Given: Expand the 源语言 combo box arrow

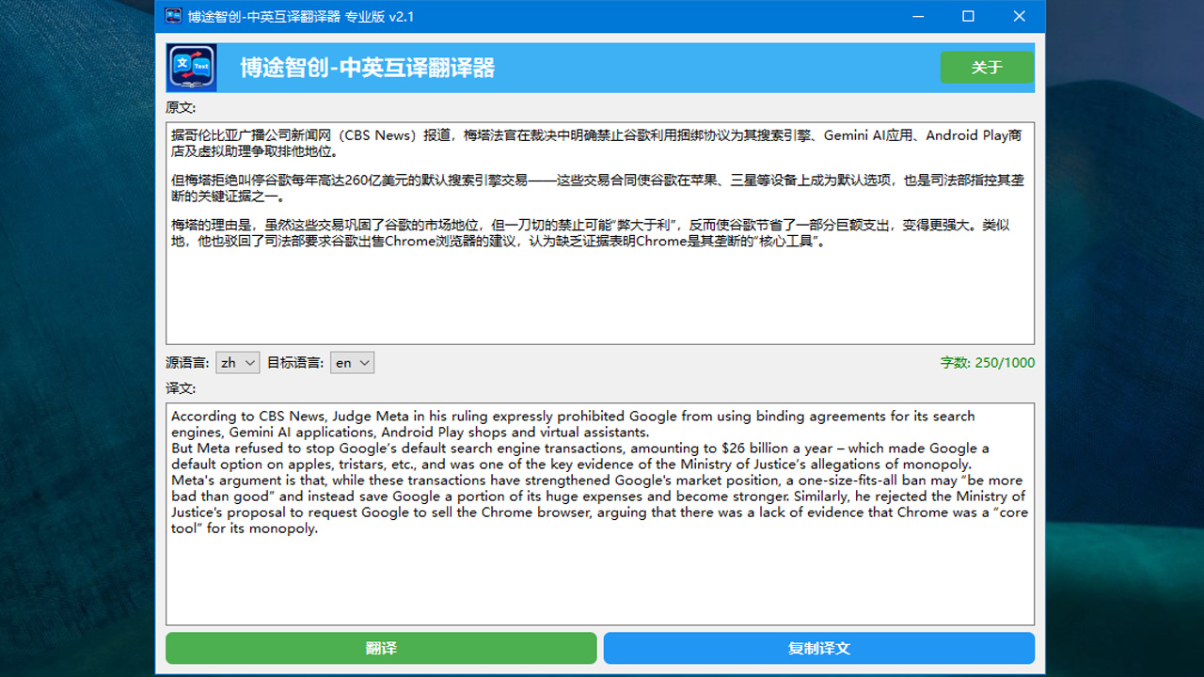Looking at the screenshot, I should [251, 362].
